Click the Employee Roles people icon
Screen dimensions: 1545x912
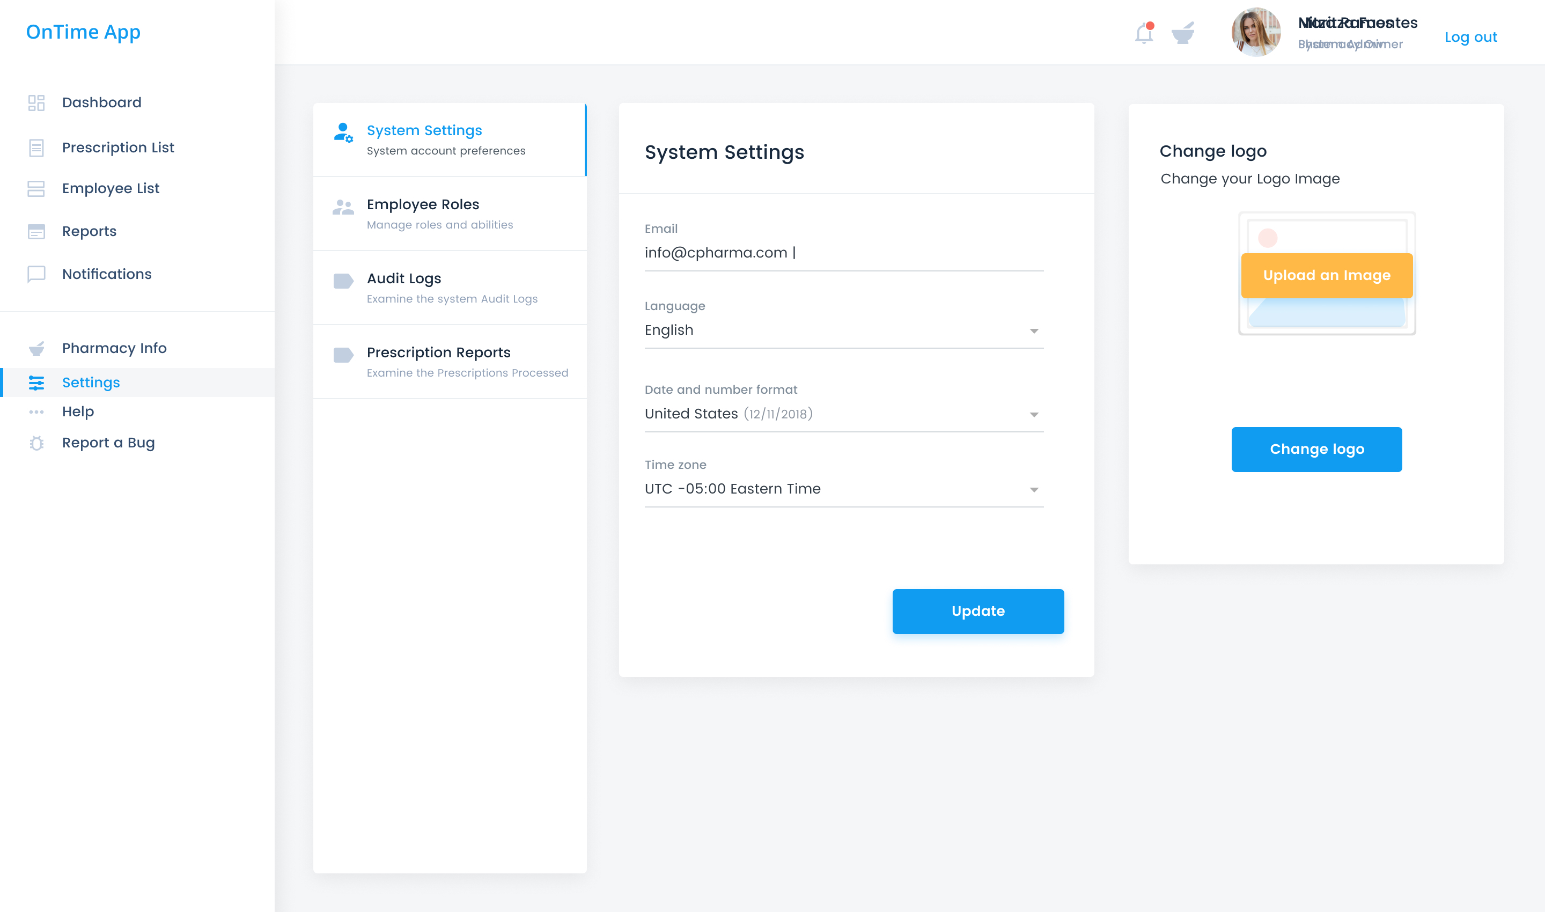(x=343, y=207)
